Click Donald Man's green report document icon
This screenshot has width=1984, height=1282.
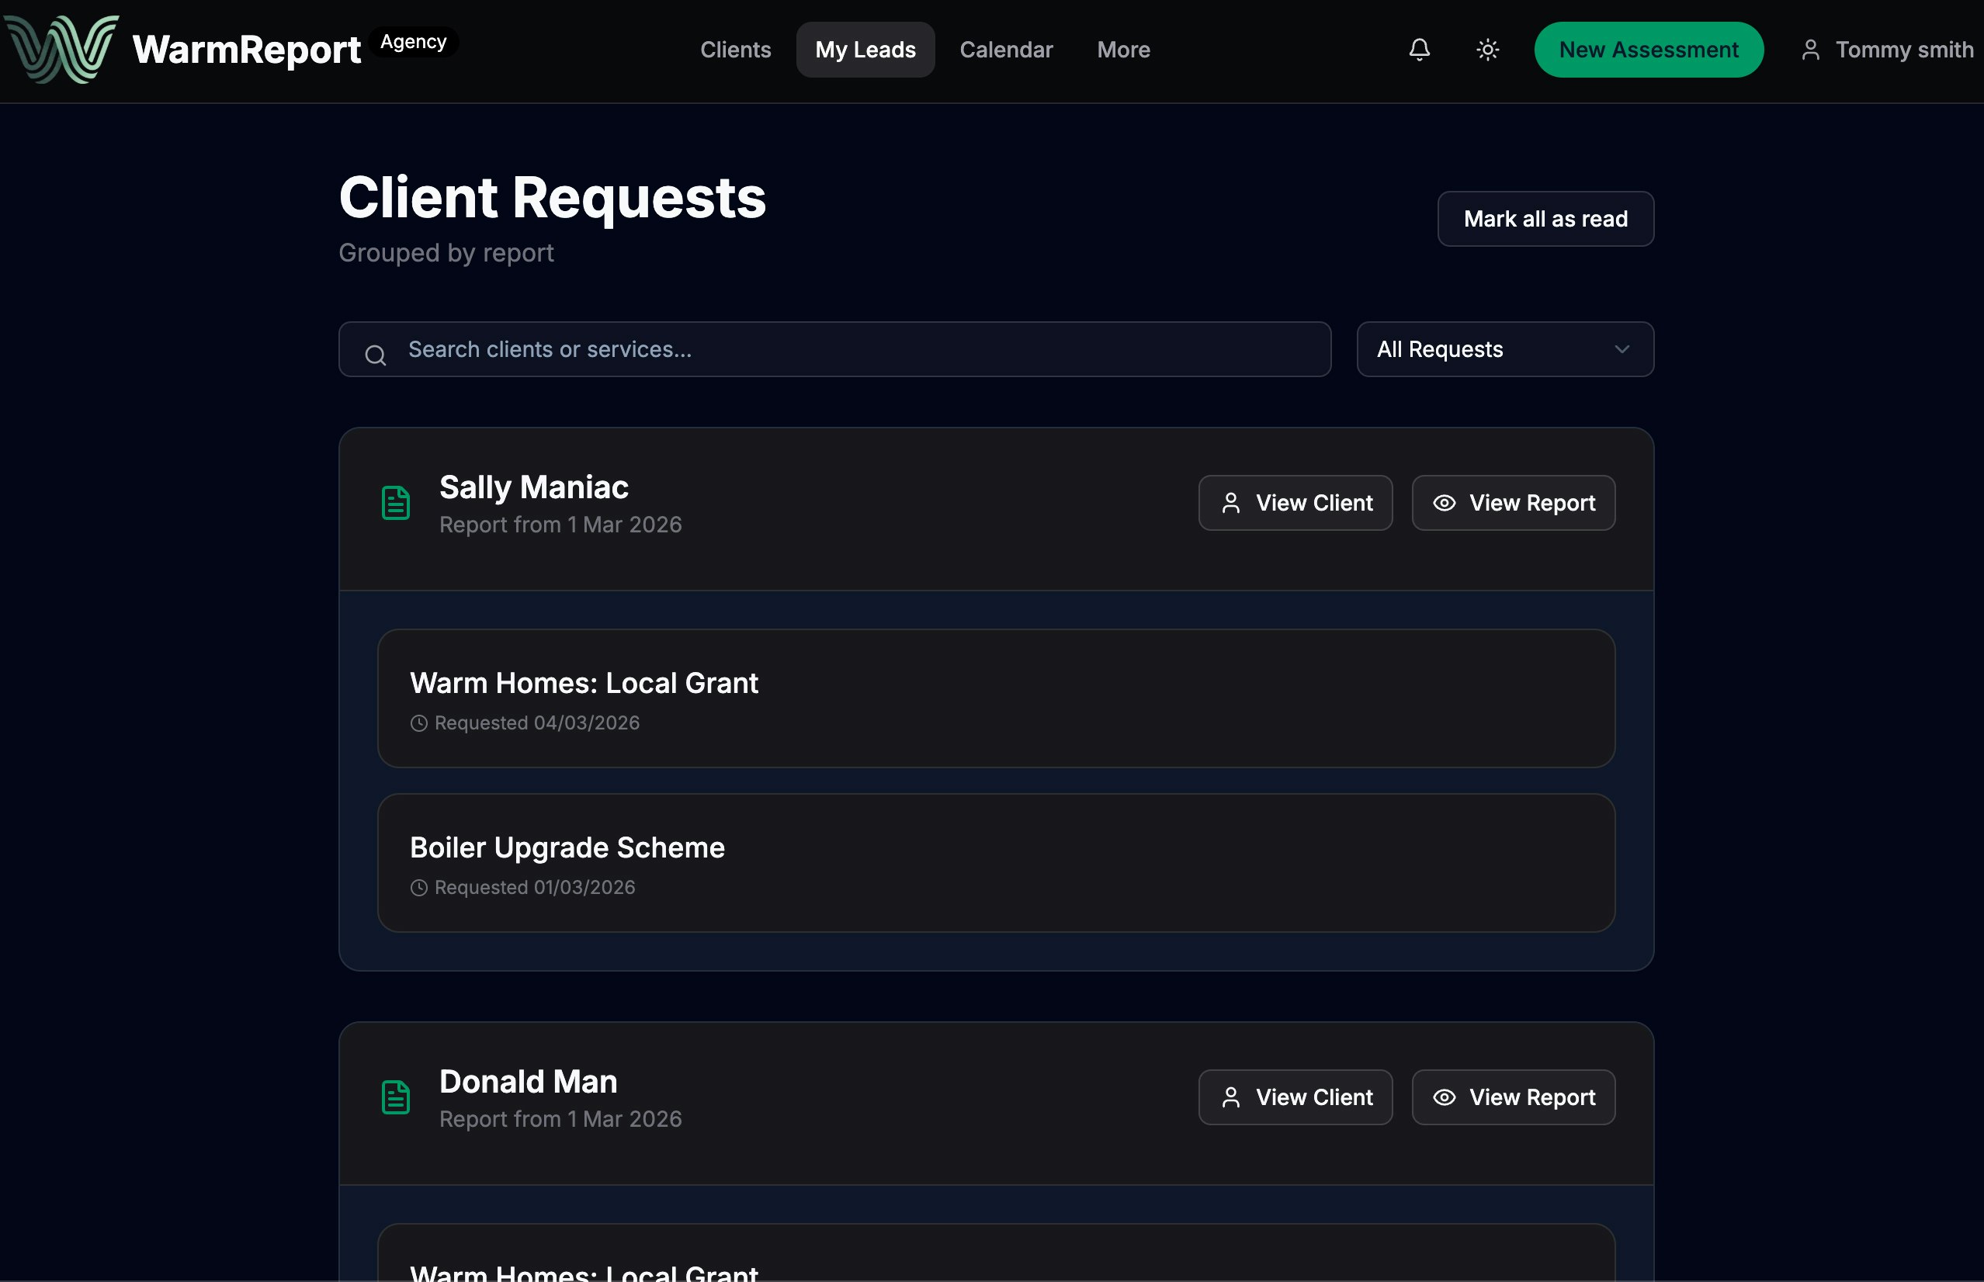pos(395,1097)
